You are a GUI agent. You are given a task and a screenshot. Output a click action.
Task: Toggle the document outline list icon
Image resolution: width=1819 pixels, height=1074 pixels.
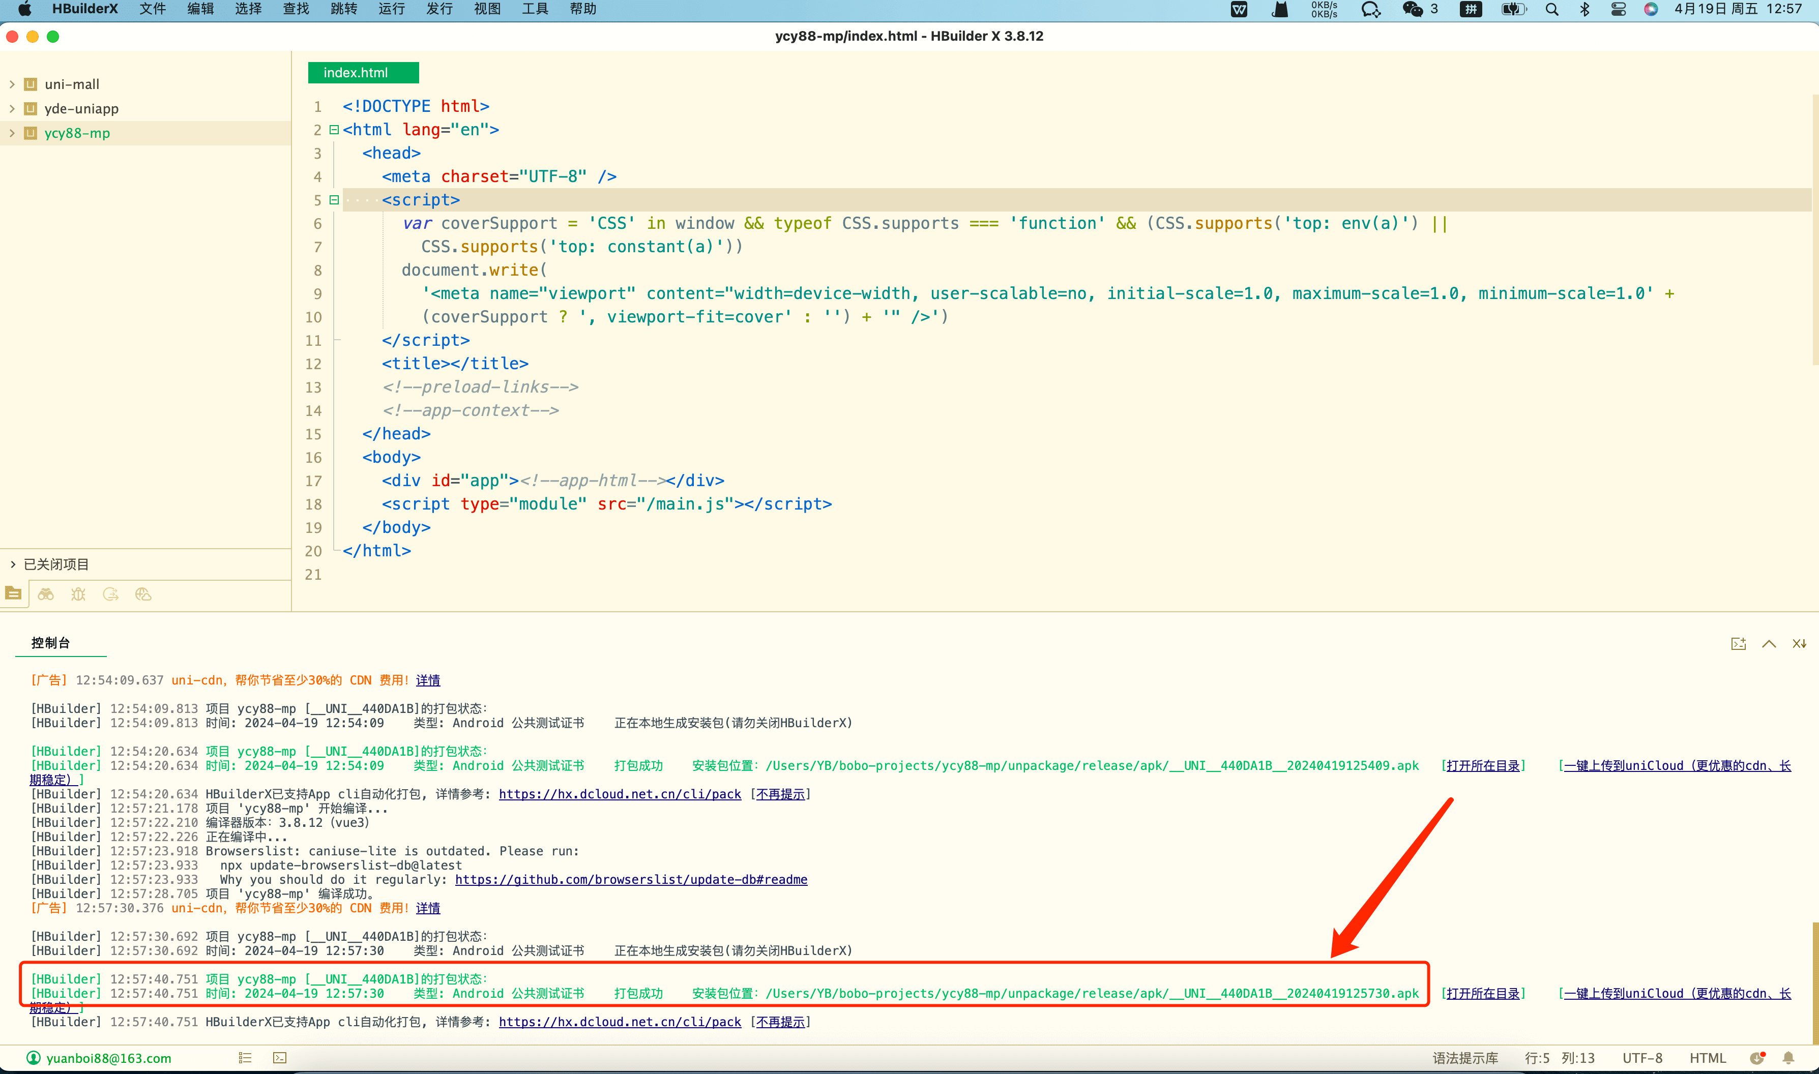(x=245, y=1057)
